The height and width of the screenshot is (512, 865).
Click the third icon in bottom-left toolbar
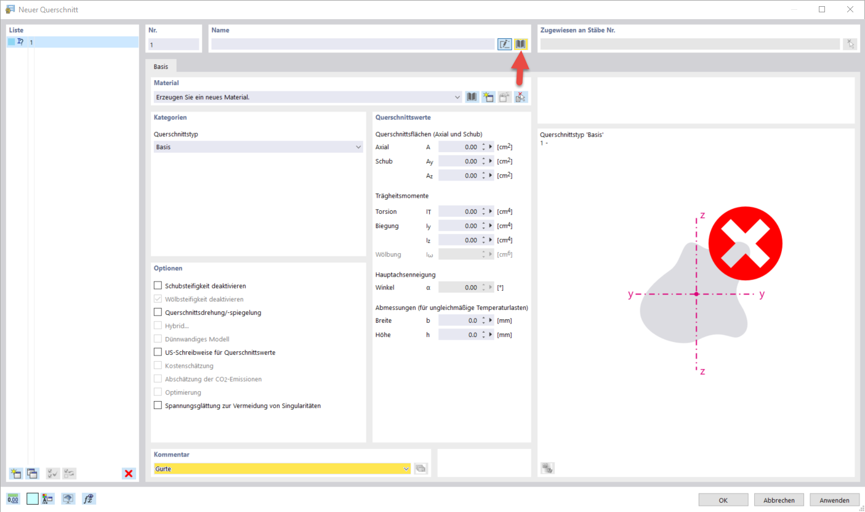(x=48, y=499)
